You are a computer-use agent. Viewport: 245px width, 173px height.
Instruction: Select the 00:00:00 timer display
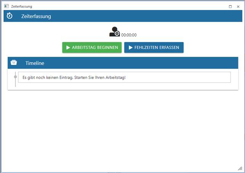click(x=129, y=35)
